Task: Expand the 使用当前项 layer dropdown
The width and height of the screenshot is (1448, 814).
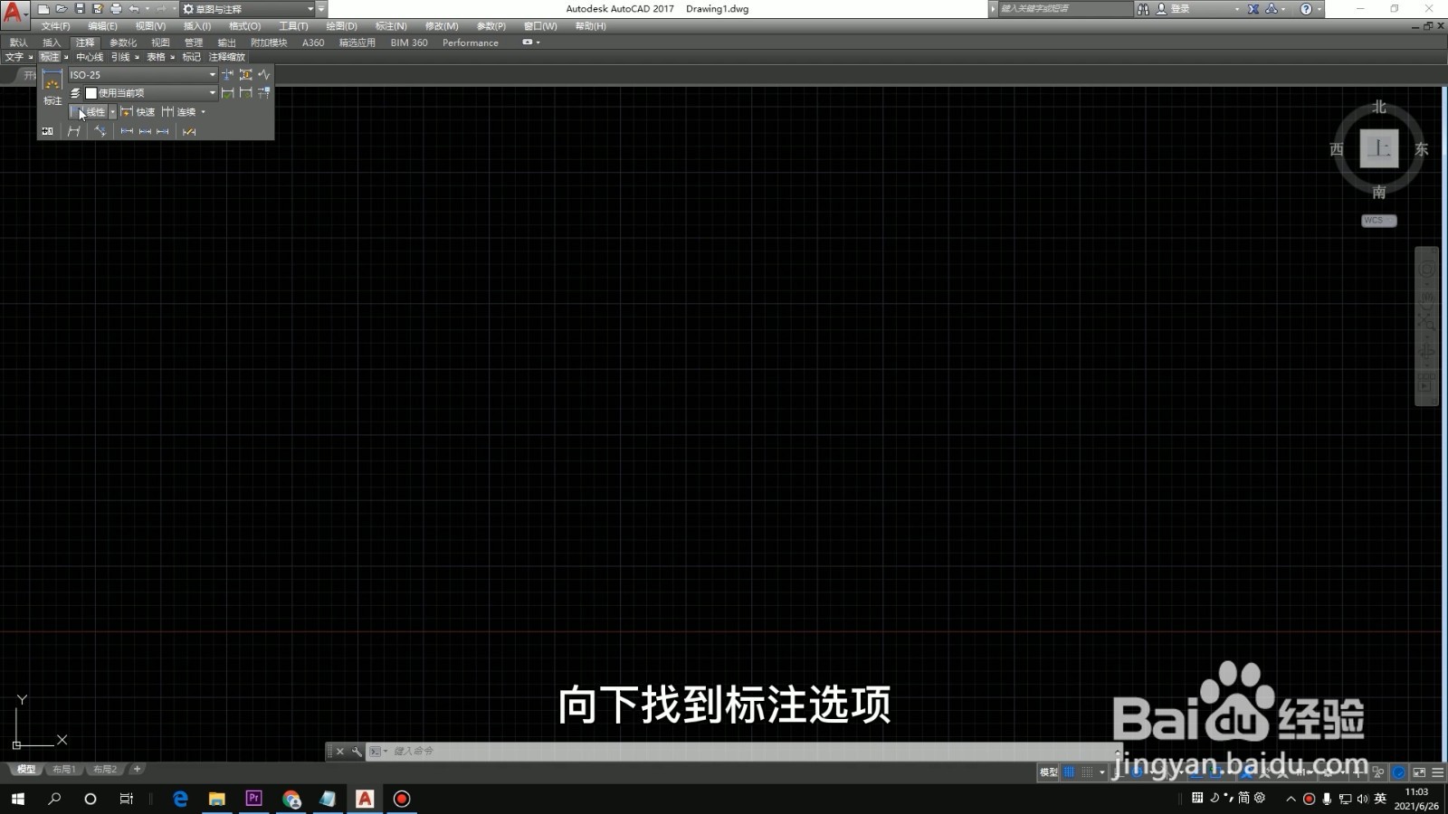Action: 212,92
